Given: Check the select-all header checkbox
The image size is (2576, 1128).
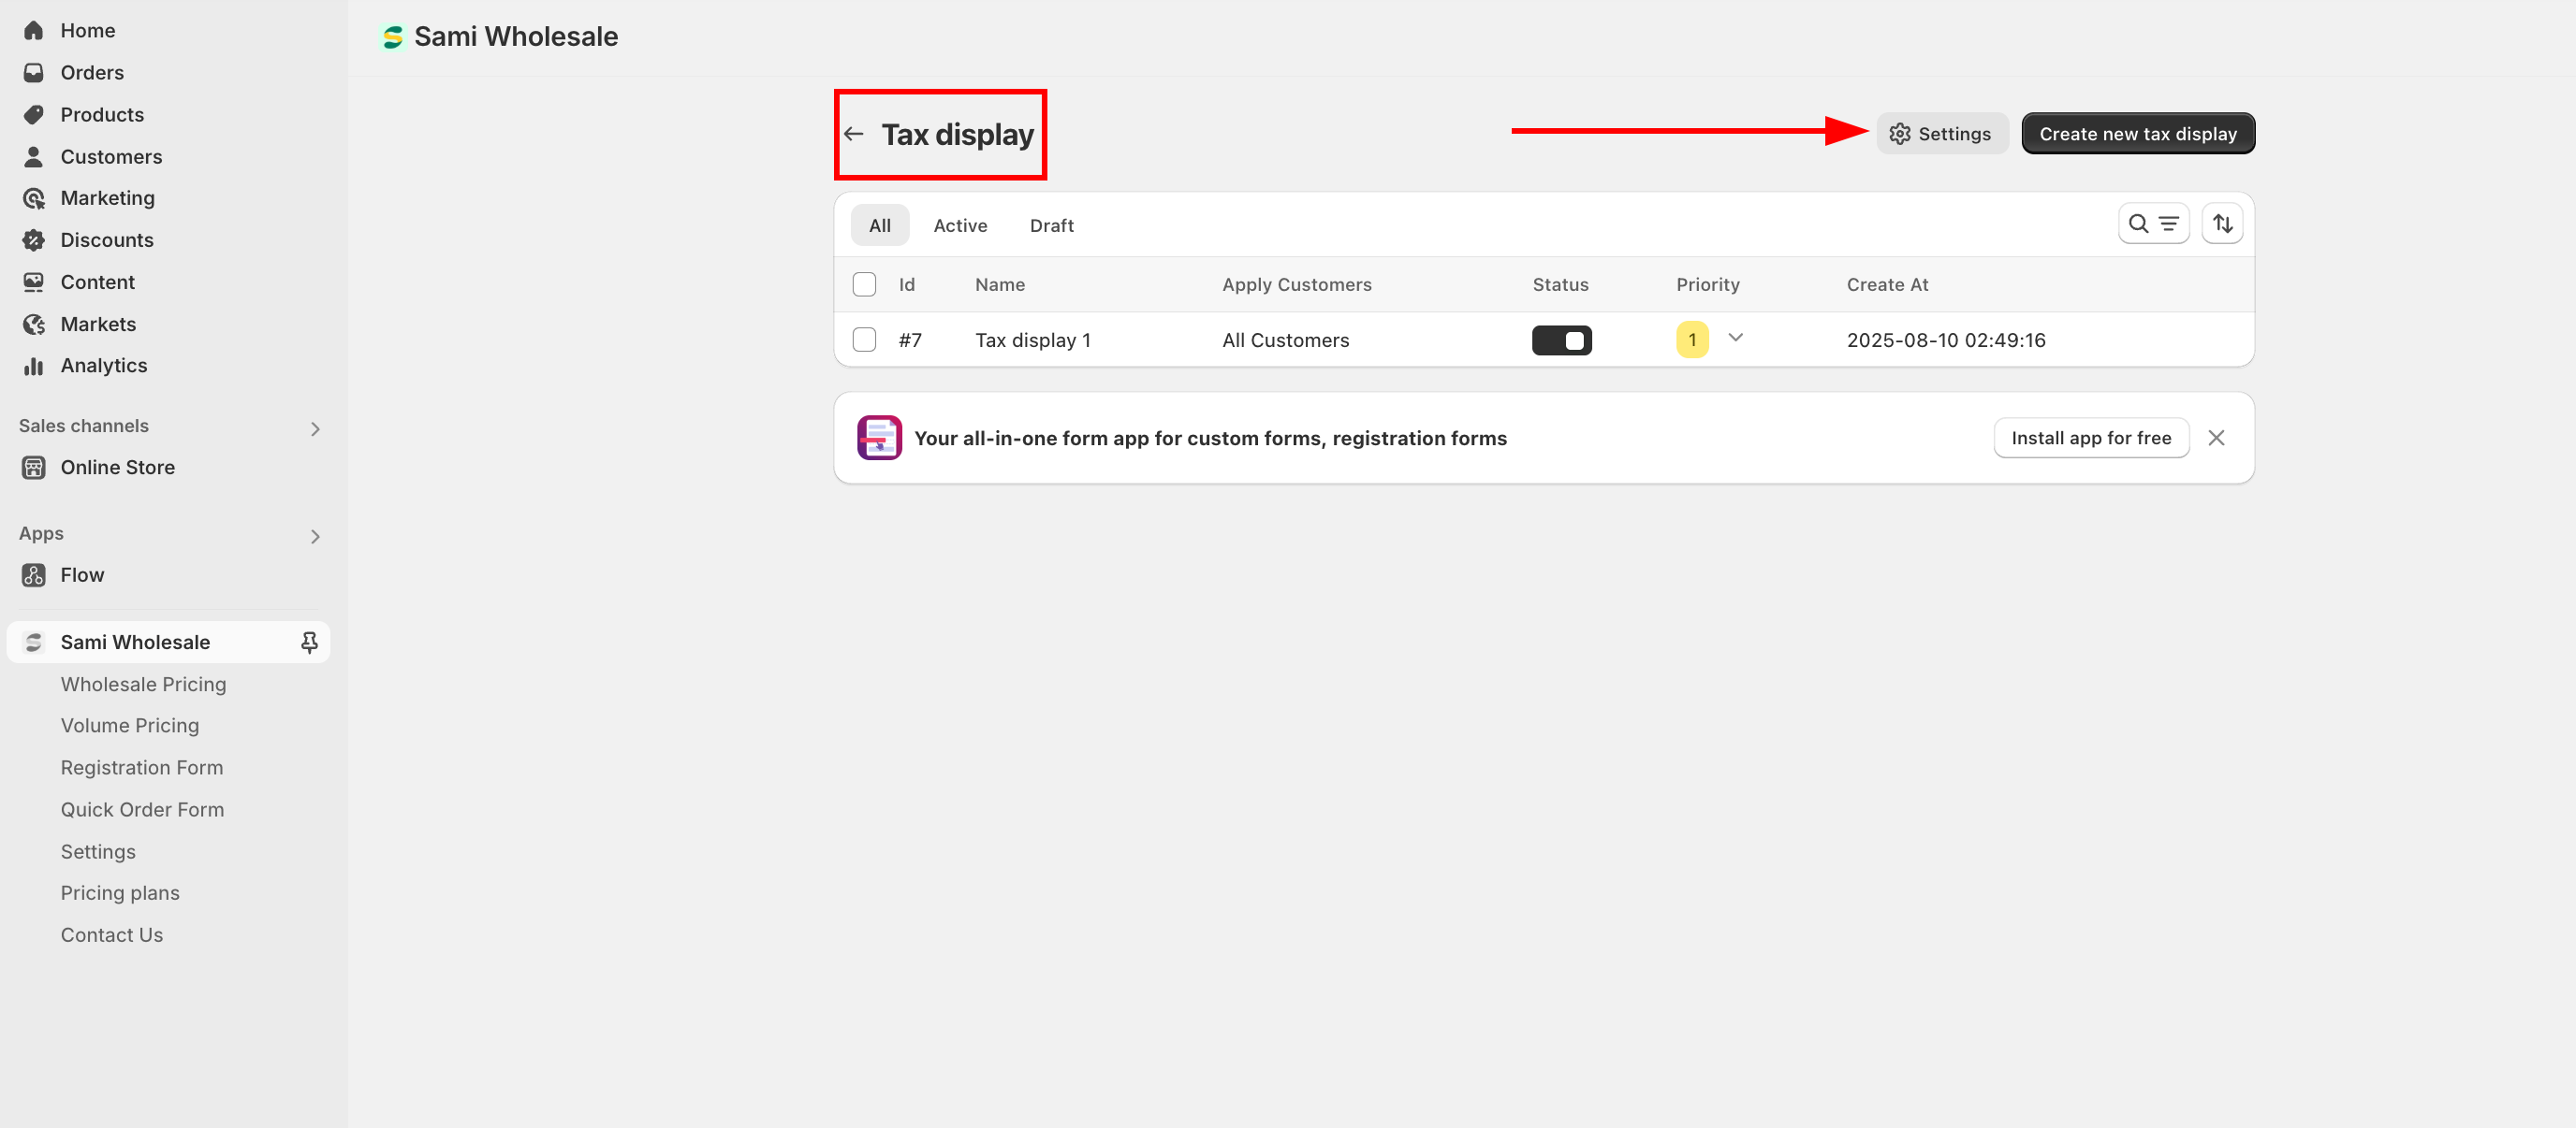Looking at the screenshot, I should [x=864, y=284].
